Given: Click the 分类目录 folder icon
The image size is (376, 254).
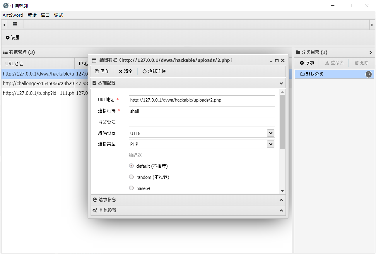Looking at the screenshot, I should coord(298,52).
